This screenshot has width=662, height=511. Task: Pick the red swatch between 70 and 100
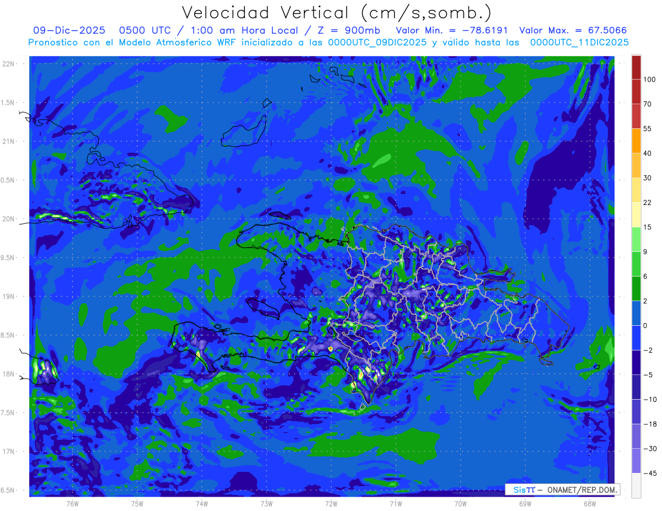coord(636,92)
